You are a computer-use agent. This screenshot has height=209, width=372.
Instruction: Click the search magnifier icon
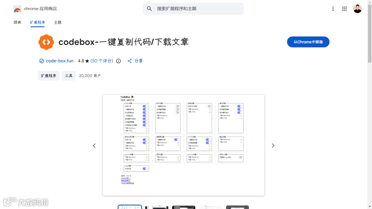149,9
